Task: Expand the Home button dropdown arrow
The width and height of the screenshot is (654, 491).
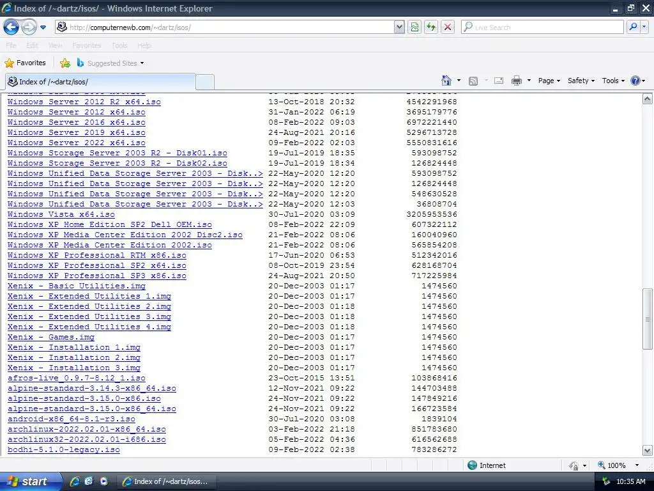Action: point(459,81)
